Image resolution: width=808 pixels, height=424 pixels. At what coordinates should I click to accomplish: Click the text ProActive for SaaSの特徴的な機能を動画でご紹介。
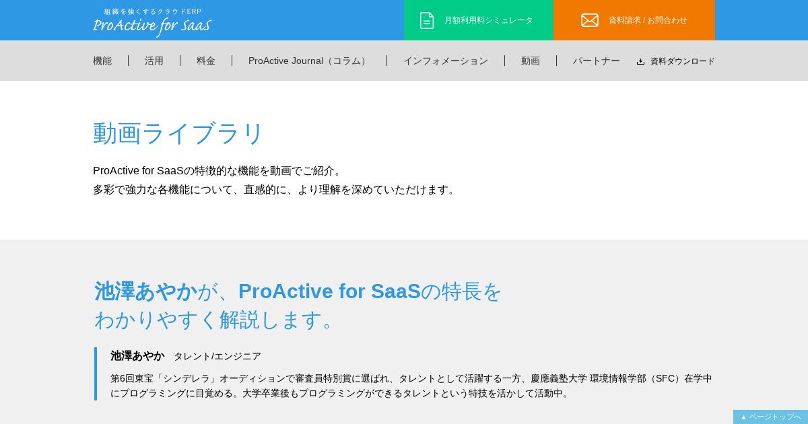[220, 171]
